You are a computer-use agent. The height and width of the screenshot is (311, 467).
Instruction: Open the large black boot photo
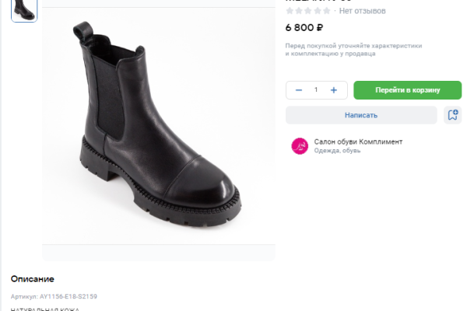158,132
